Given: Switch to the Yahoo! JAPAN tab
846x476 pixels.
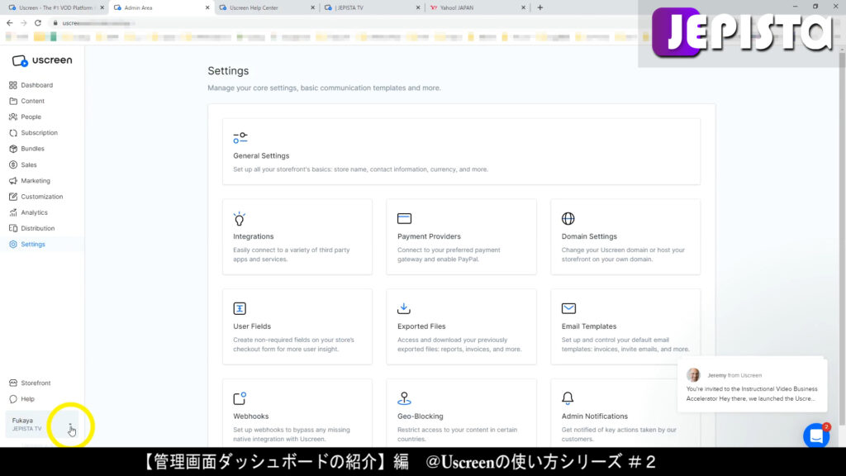Looking at the screenshot, I should [478, 7].
